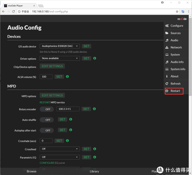The height and width of the screenshot is (175, 192).
Task: Click SET for Crossfeed
Action: click(86, 149)
